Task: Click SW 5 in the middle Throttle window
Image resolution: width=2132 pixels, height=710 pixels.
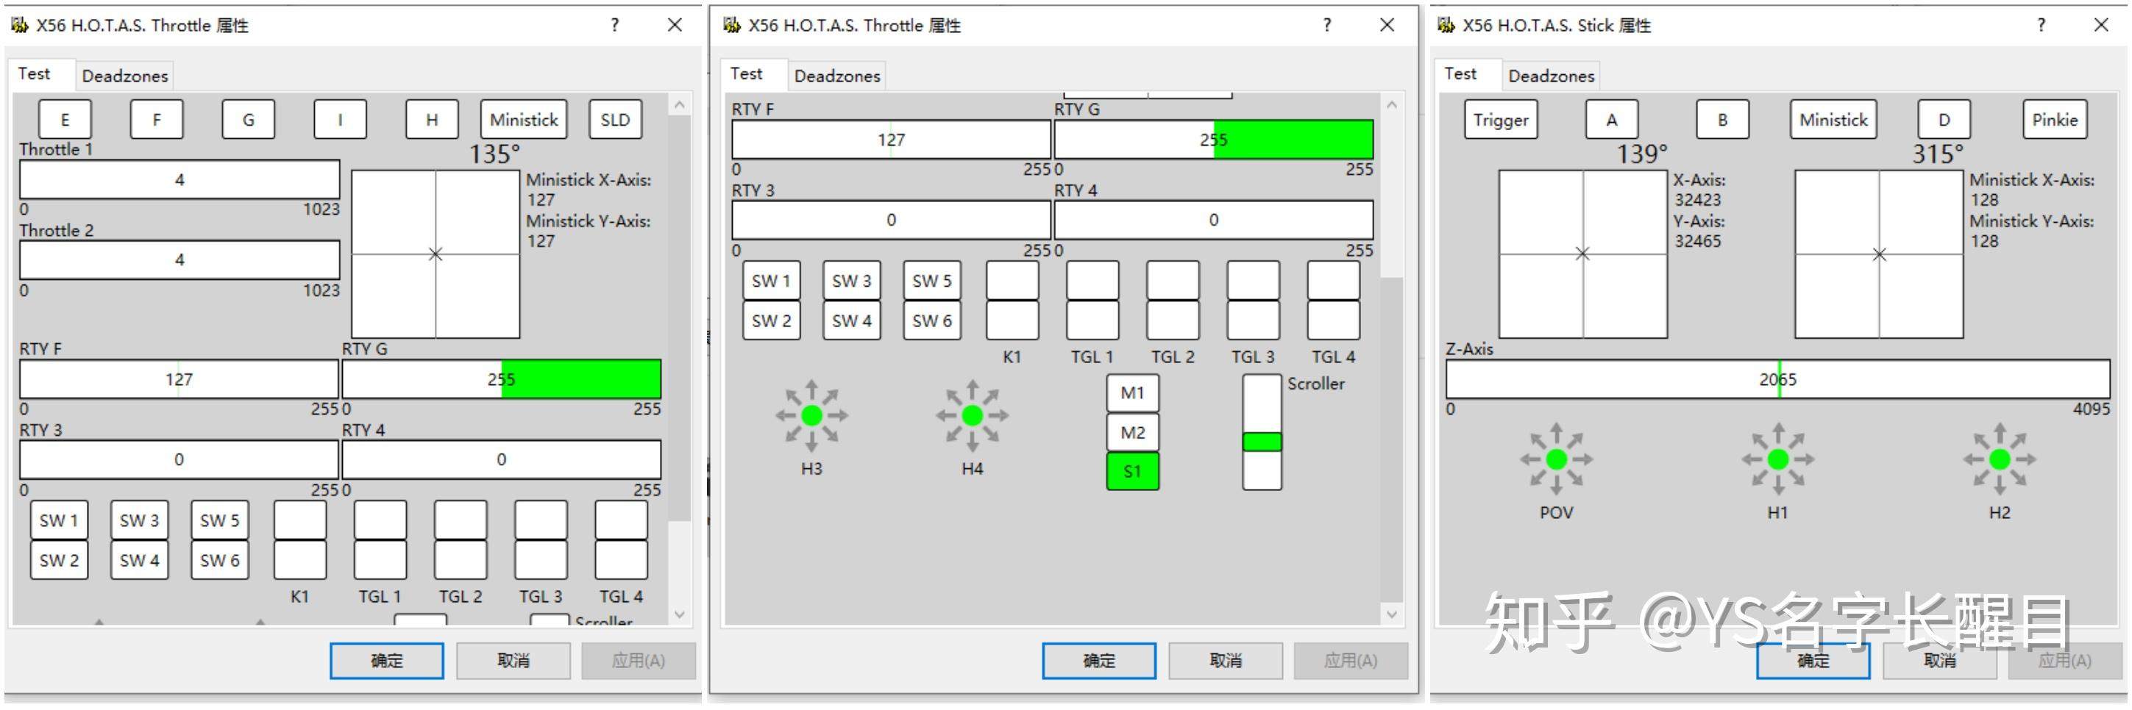Action: (x=932, y=281)
